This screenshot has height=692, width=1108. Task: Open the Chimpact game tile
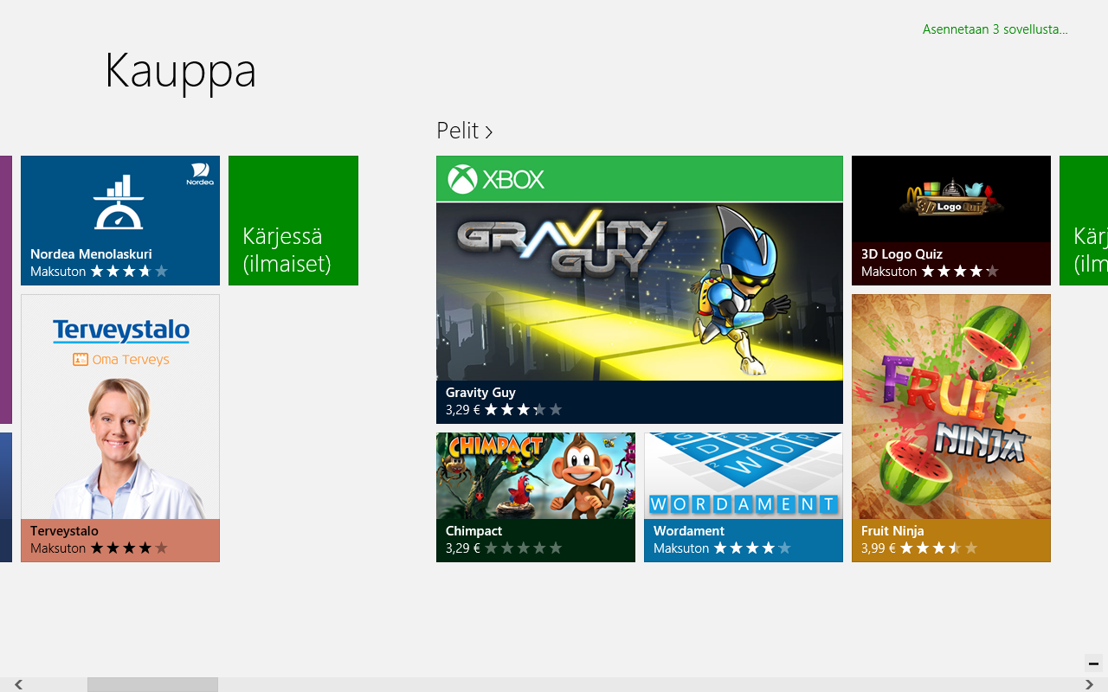(536, 497)
